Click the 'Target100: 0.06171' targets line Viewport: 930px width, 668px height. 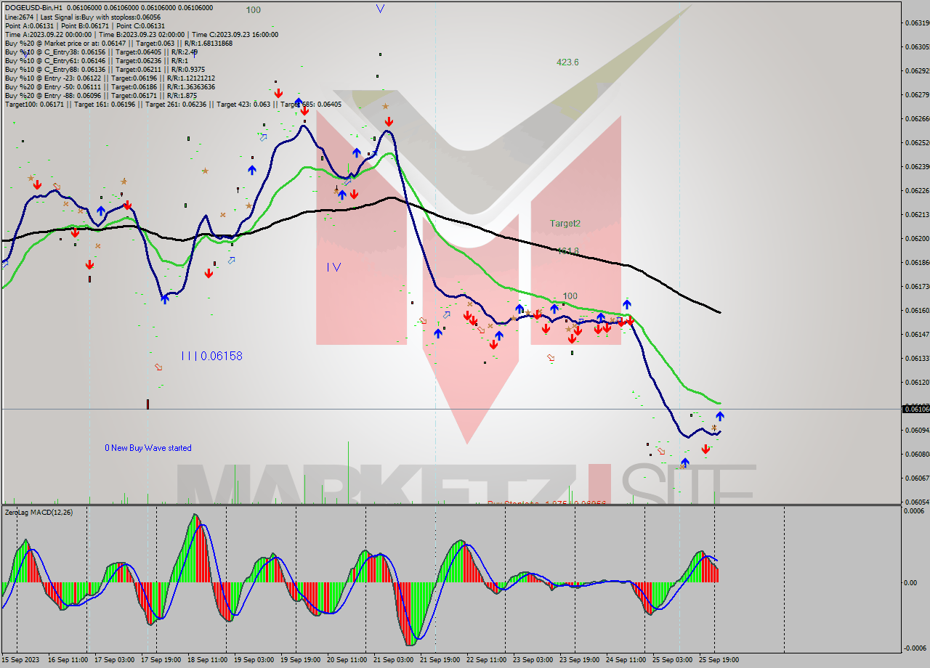pos(173,104)
